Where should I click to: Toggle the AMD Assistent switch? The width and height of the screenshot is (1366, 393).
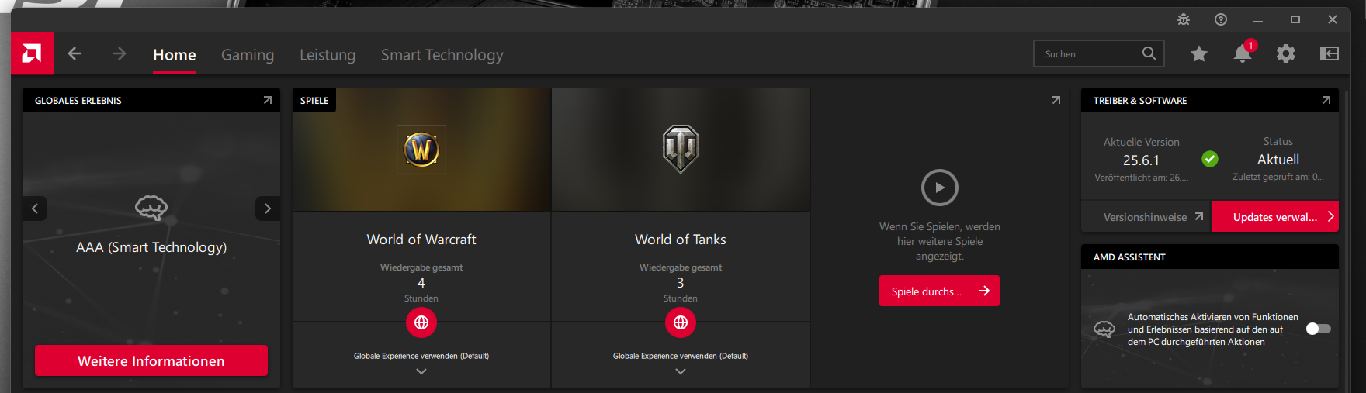click(x=1319, y=329)
